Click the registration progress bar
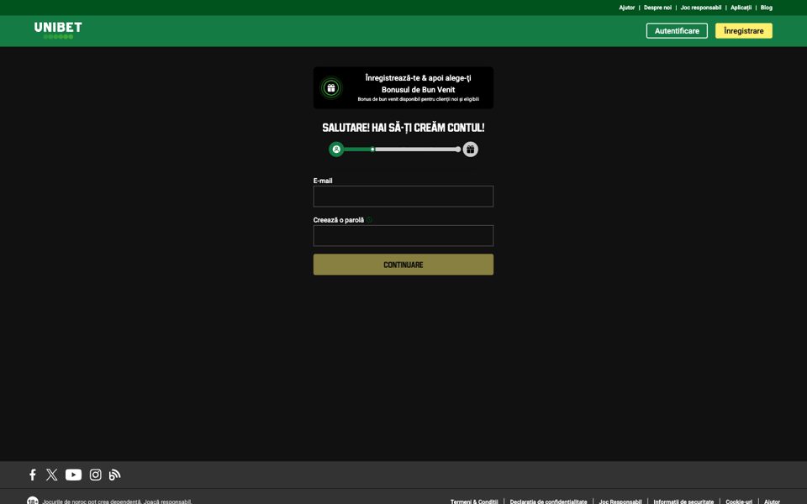This screenshot has height=504, width=807. tap(403, 150)
